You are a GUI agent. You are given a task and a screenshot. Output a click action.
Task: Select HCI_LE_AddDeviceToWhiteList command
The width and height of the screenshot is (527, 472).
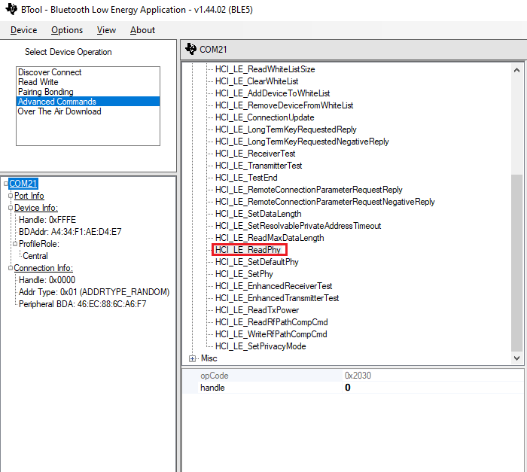pos(273,93)
